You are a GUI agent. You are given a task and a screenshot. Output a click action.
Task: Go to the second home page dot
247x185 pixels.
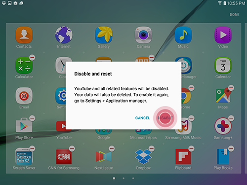(123, 178)
